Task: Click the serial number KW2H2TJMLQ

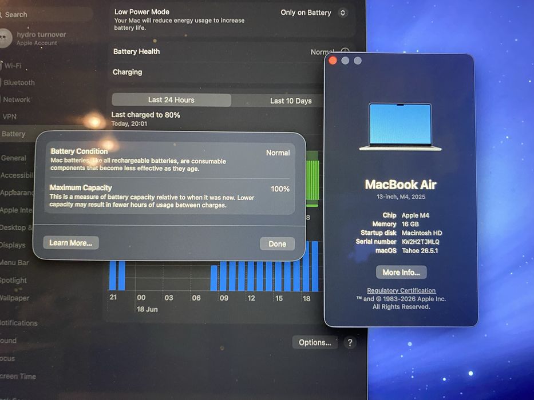Action: point(421,242)
